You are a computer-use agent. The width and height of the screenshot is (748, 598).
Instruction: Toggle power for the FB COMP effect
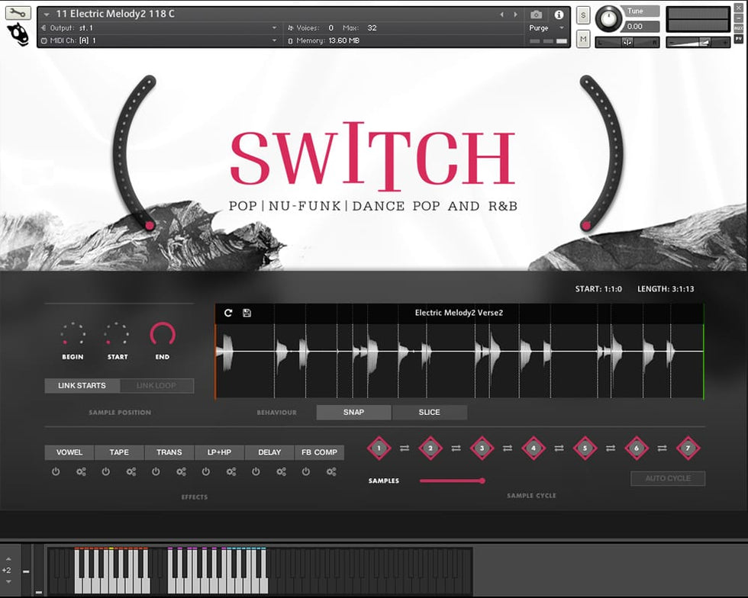(306, 472)
